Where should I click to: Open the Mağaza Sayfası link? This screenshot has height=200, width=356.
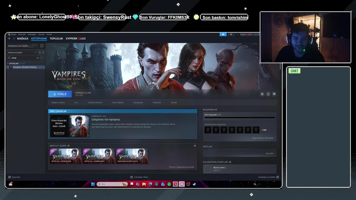(58, 102)
